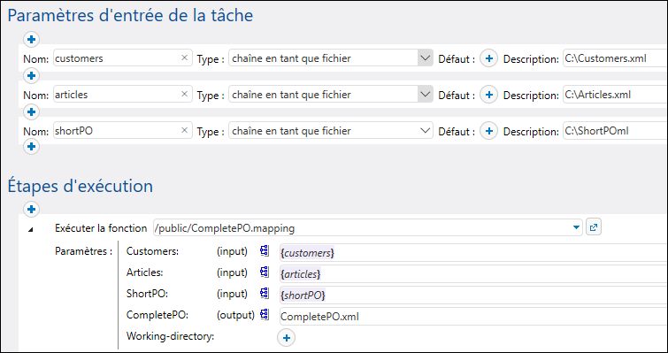Click the Étapes d'exécution heading
This screenshot has width=668, height=353.
tap(81, 187)
